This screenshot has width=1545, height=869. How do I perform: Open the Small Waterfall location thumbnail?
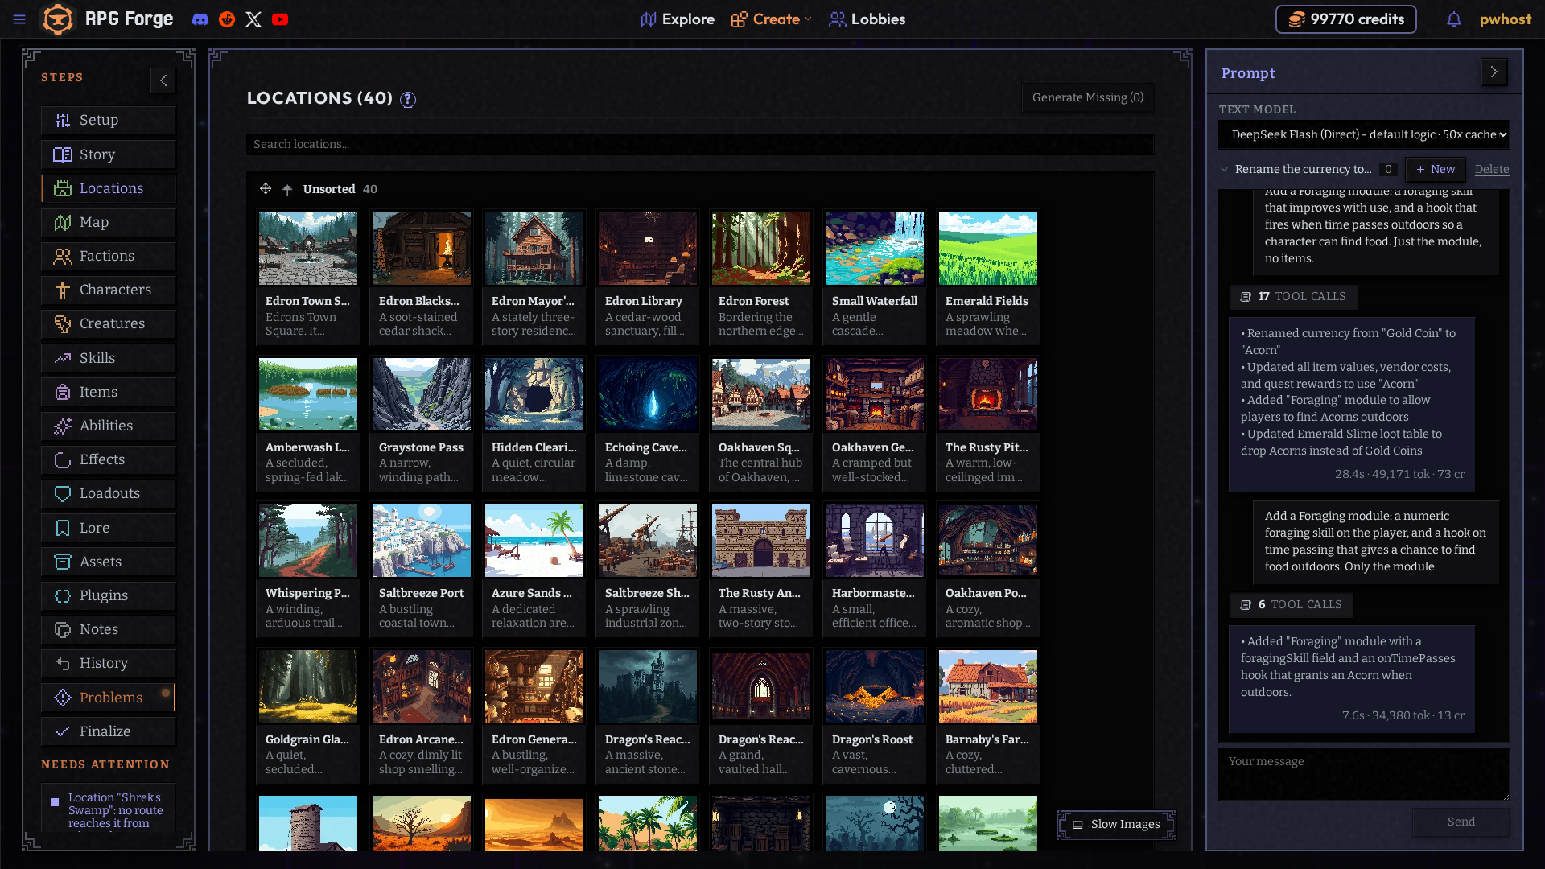click(x=875, y=248)
